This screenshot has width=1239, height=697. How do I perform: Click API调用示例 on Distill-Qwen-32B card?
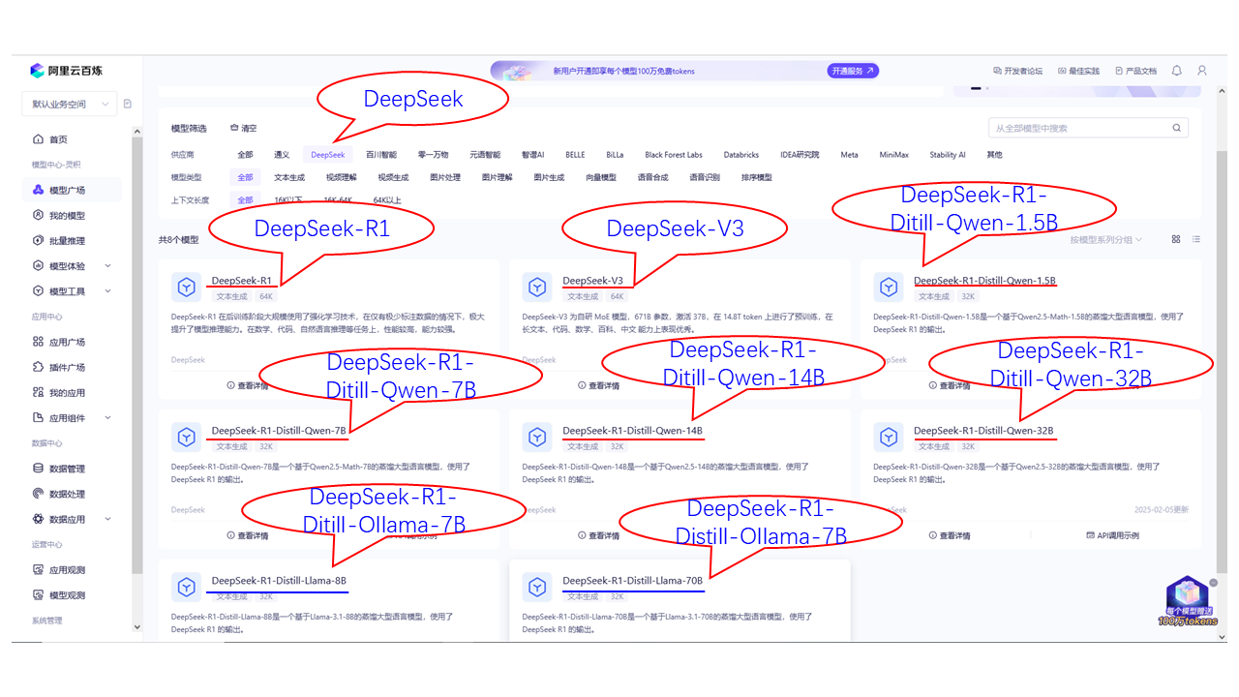(x=1113, y=535)
